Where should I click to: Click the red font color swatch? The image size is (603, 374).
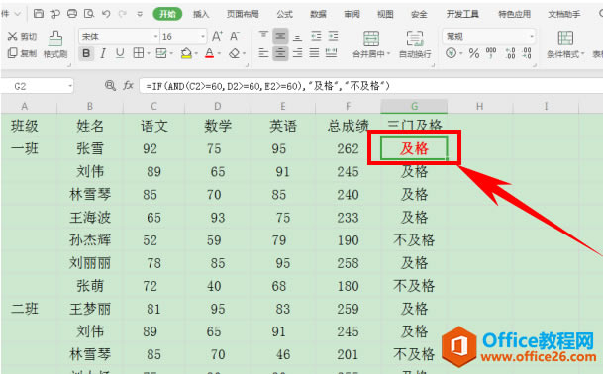[209, 53]
